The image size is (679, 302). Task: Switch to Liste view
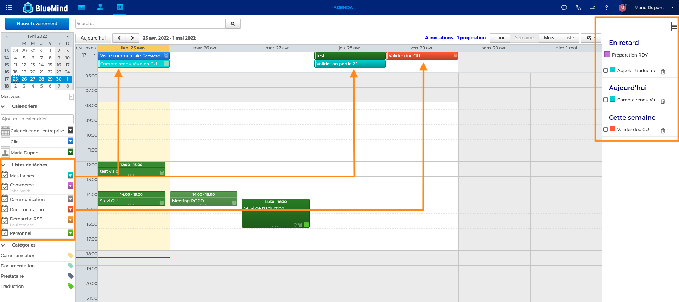click(x=569, y=38)
